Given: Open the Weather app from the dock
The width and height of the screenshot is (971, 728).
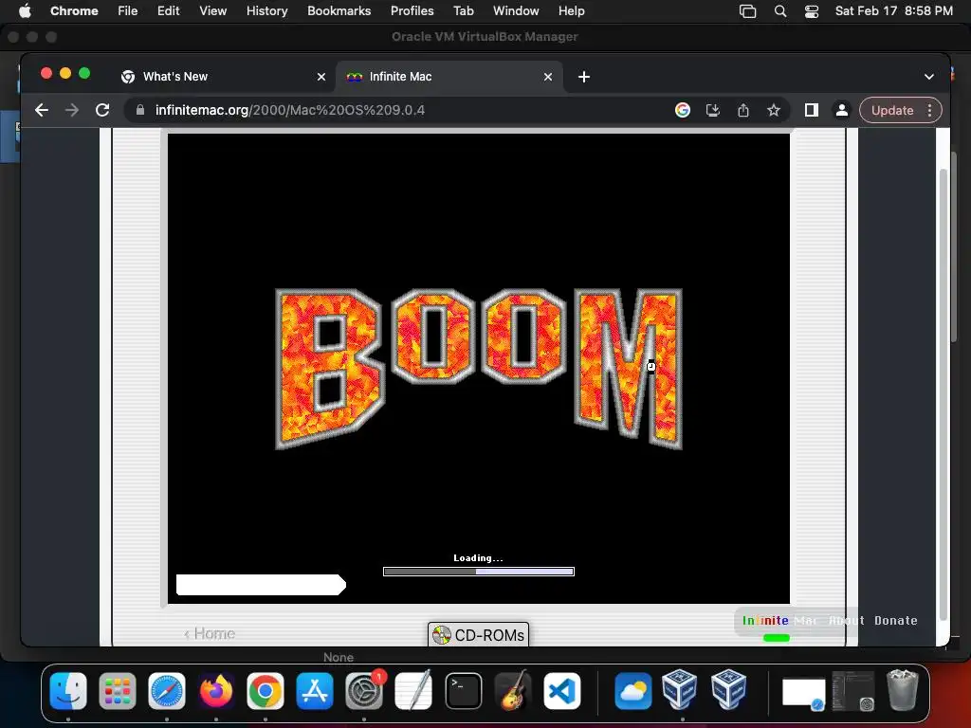Looking at the screenshot, I should 632,691.
